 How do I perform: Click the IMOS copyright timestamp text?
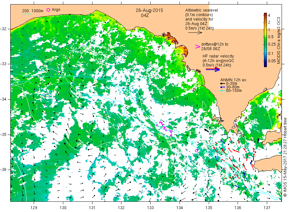(285, 157)
